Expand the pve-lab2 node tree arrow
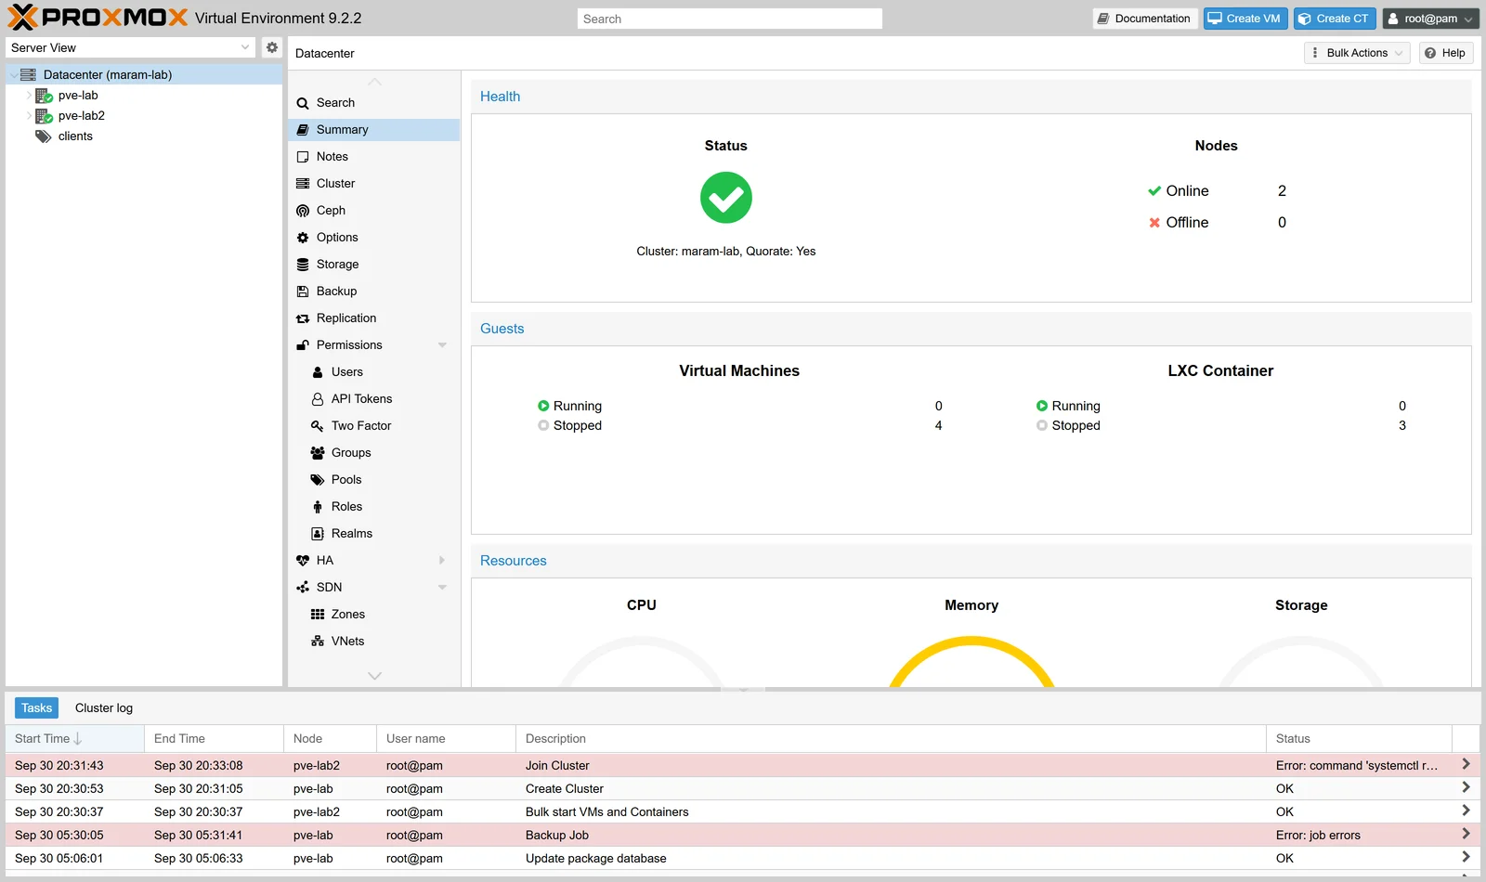 29,115
